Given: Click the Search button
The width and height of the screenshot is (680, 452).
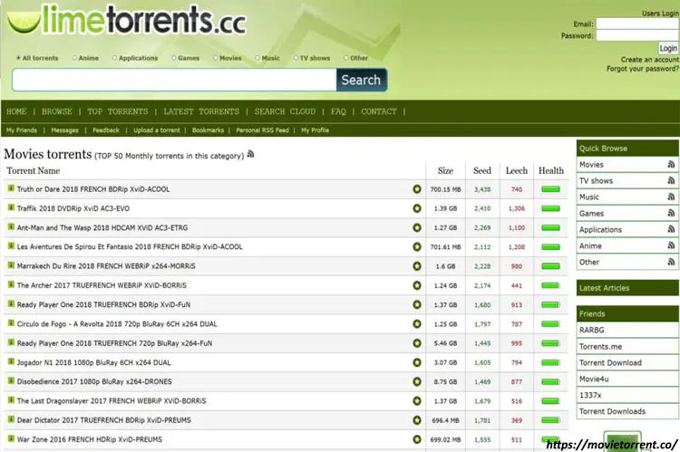Looking at the screenshot, I should click(361, 80).
